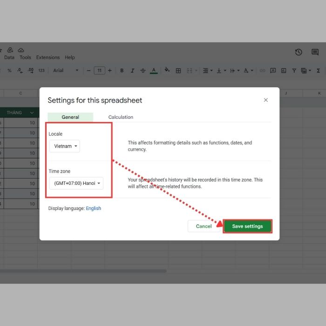The height and width of the screenshot is (326, 326).
Task: Close the settings dialog with X
Action: (266, 100)
